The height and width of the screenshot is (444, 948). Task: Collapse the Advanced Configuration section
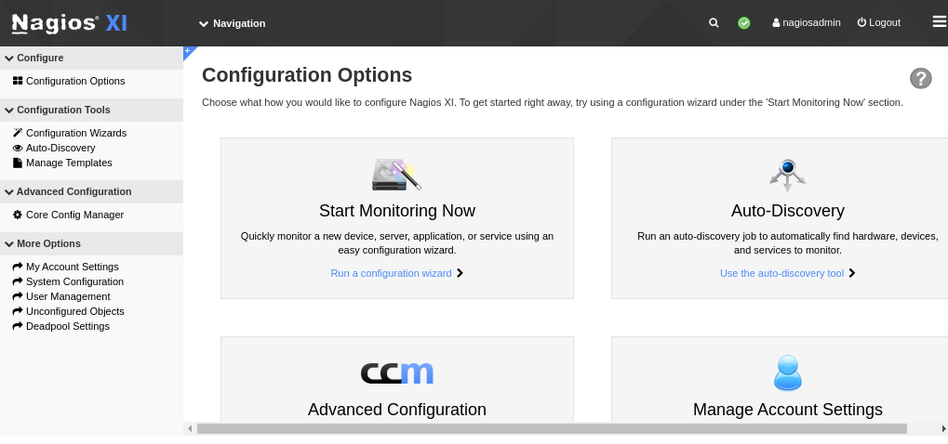tap(91, 192)
